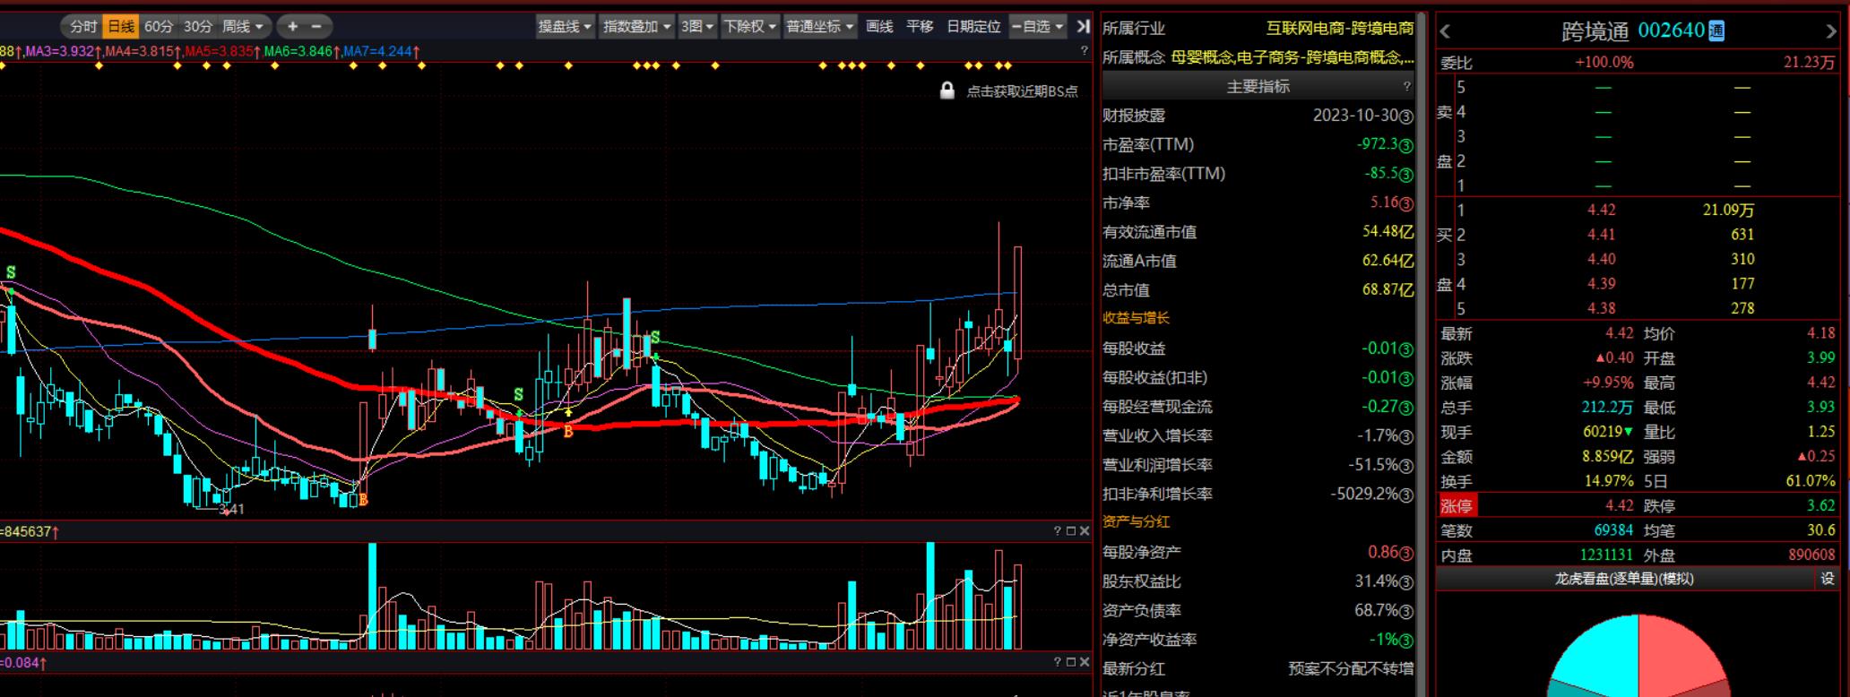This screenshot has width=1850, height=697.
Task: Click buy-2 price 4.41
Action: click(1601, 235)
